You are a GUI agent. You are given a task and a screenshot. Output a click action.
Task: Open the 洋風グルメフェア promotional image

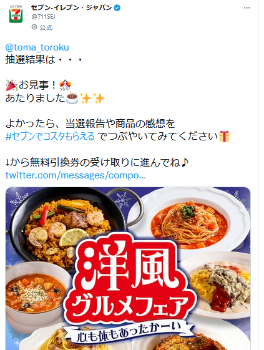point(128,268)
